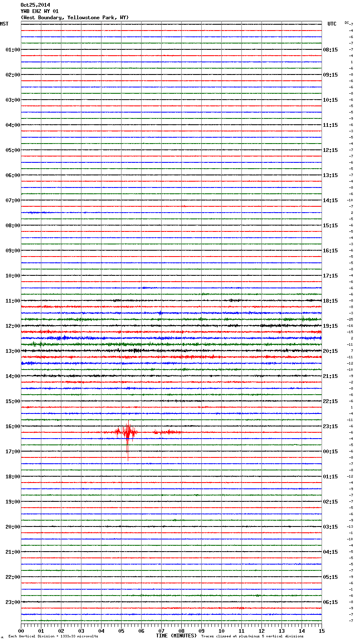Click the 08:15 UTC time label
The width and height of the screenshot is (355, 642).
tap(330, 50)
